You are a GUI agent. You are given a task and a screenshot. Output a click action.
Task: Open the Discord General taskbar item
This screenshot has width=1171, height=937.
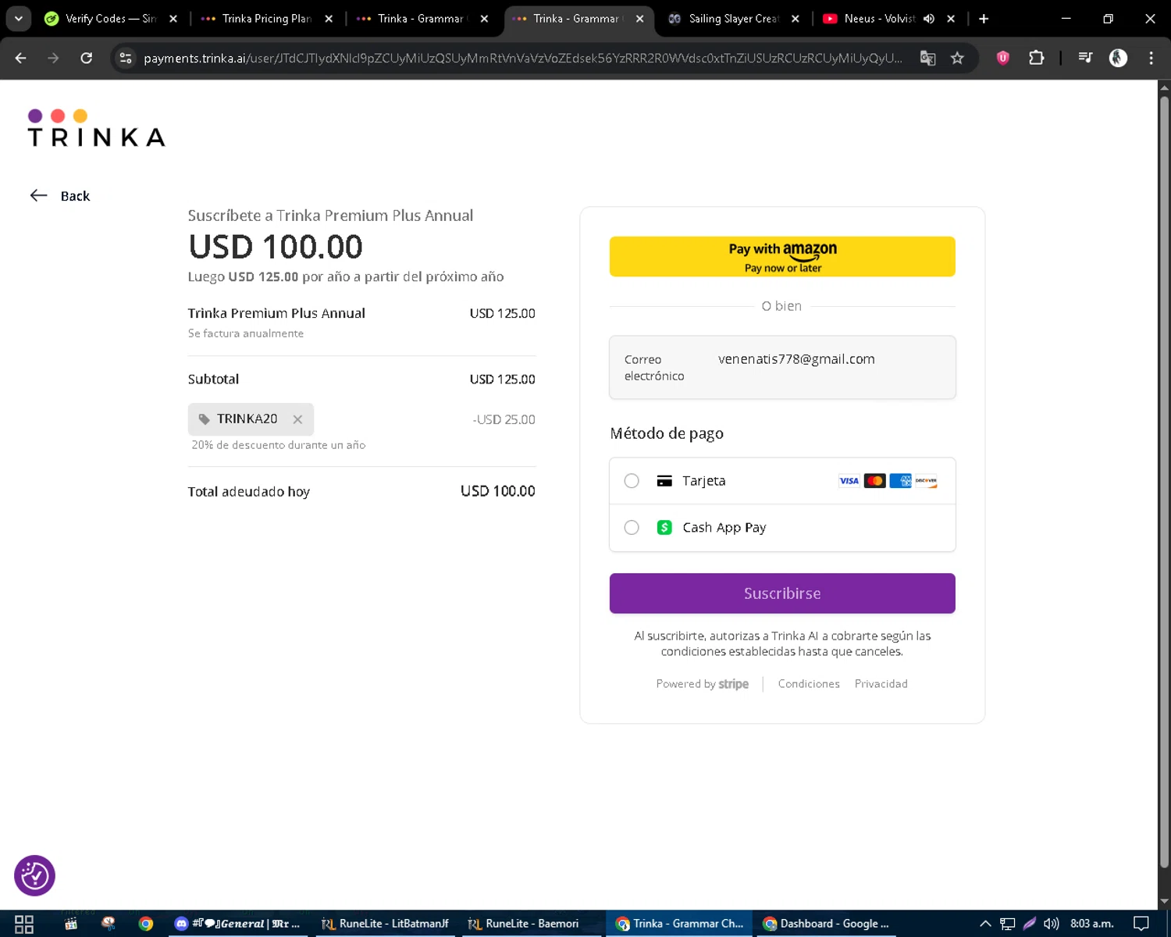point(238,924)
